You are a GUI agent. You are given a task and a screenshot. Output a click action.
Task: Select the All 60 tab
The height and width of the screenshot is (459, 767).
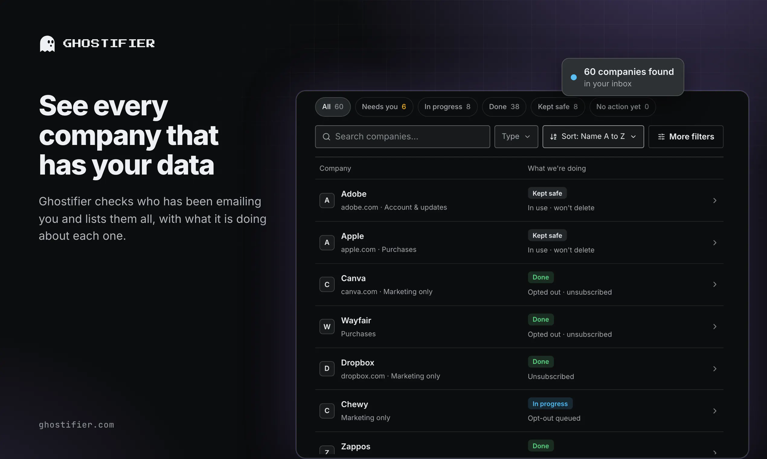pos(333,107)
